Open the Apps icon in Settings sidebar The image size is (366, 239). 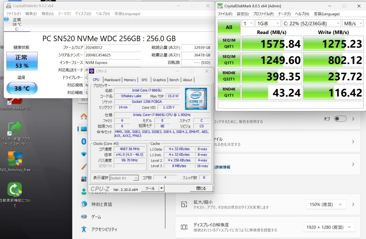tap(83, 179)
